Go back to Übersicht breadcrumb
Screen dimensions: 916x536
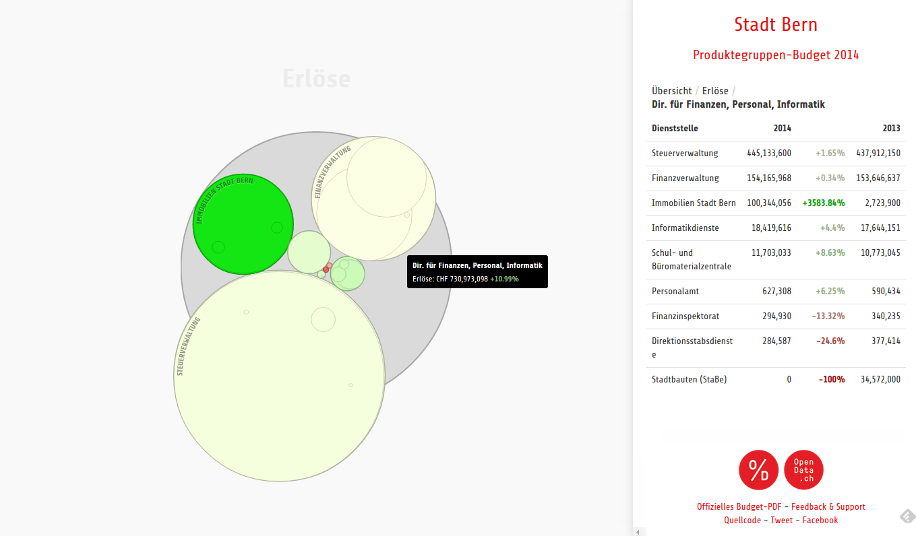coord(671,90)
